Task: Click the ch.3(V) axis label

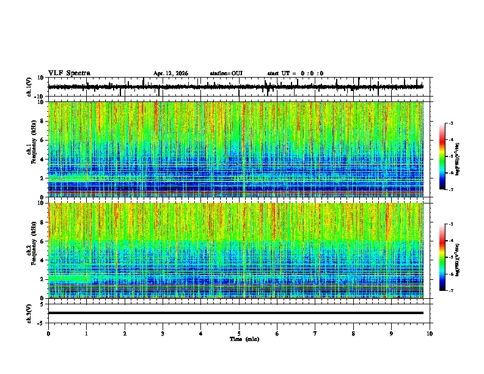Action: (x=29, y=313)
